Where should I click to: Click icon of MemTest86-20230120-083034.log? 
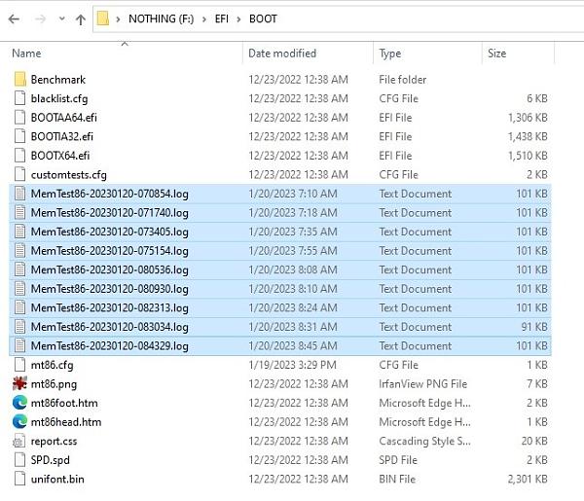19,327
